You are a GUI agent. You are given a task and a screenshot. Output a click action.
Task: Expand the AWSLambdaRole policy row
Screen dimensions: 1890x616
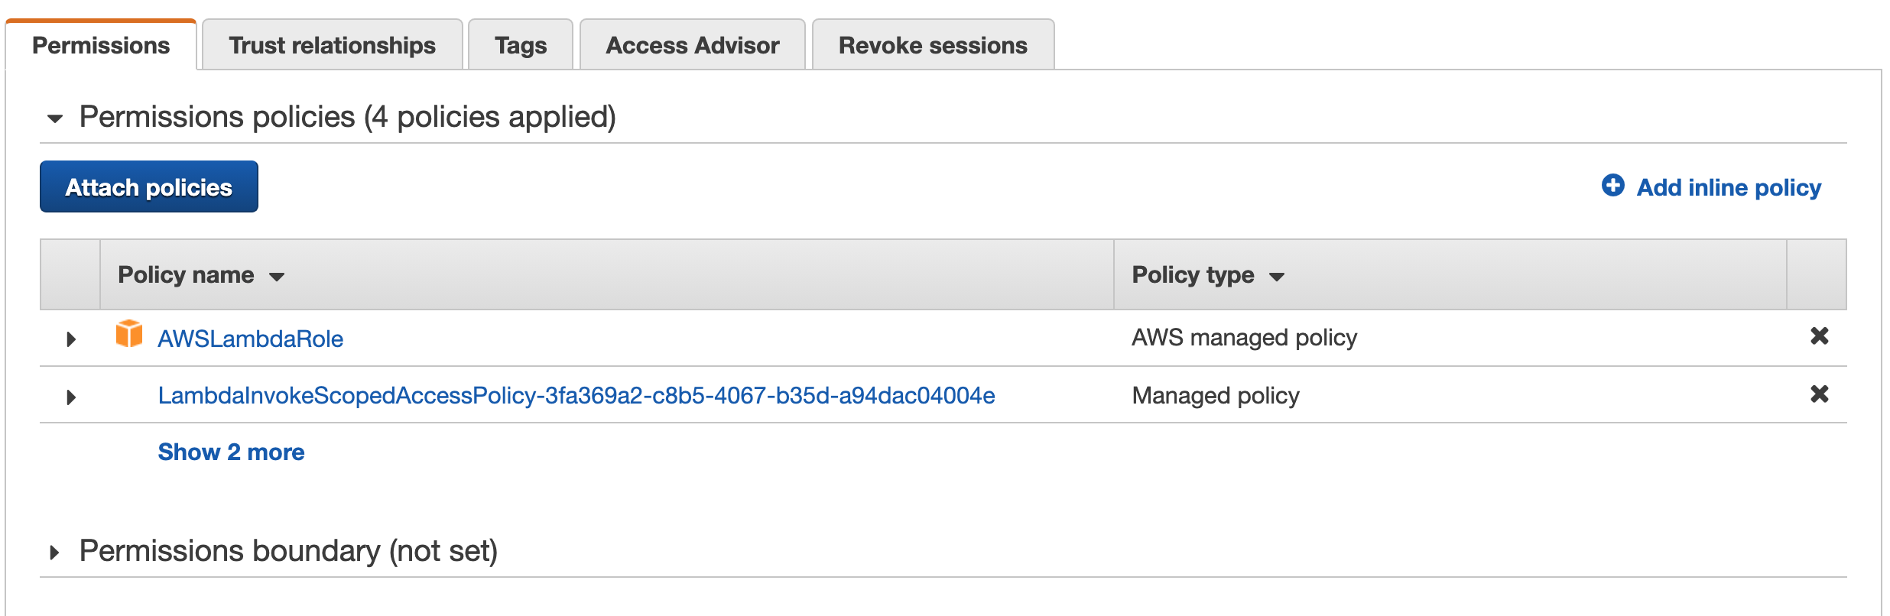(71, 339)
